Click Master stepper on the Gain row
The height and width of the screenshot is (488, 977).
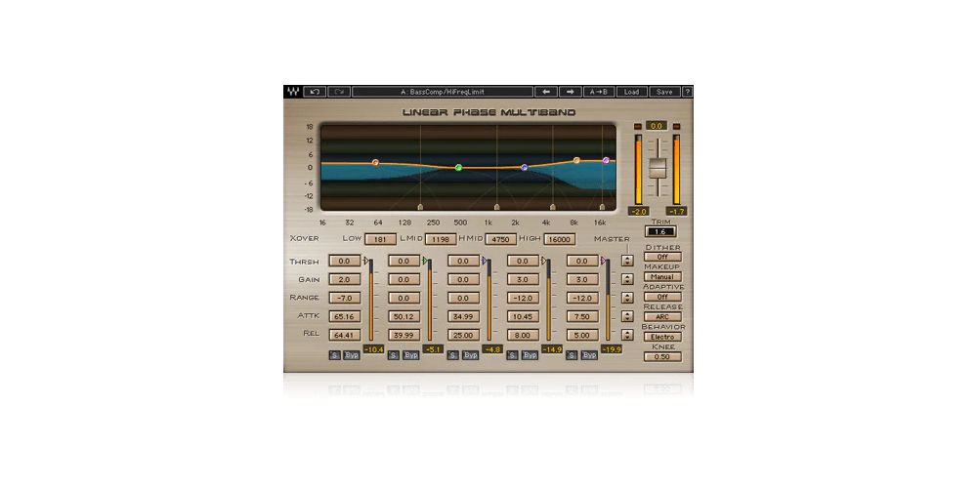pos(627,279)
